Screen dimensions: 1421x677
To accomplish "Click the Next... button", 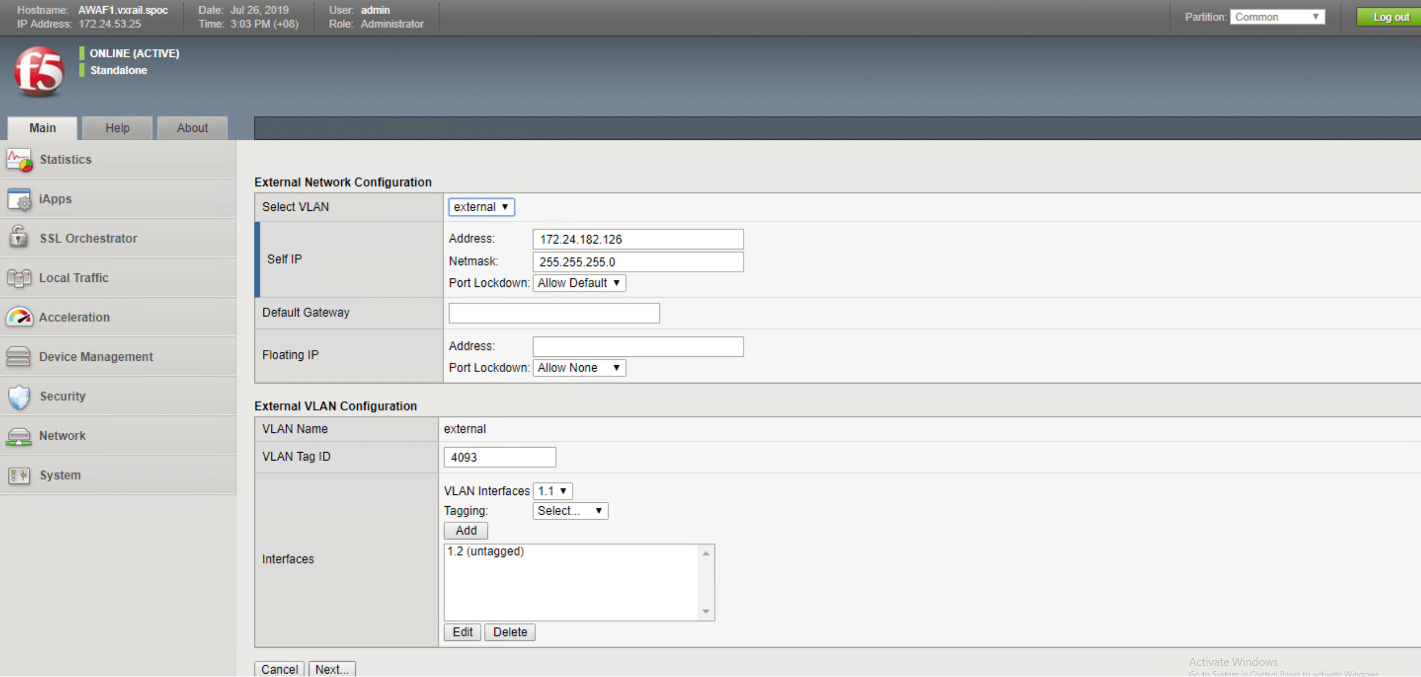I will [x=332, y=669].
